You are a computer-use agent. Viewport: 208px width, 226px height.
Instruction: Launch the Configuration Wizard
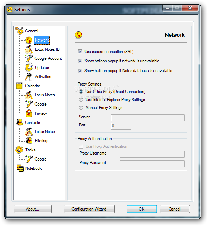click(89, 209)
